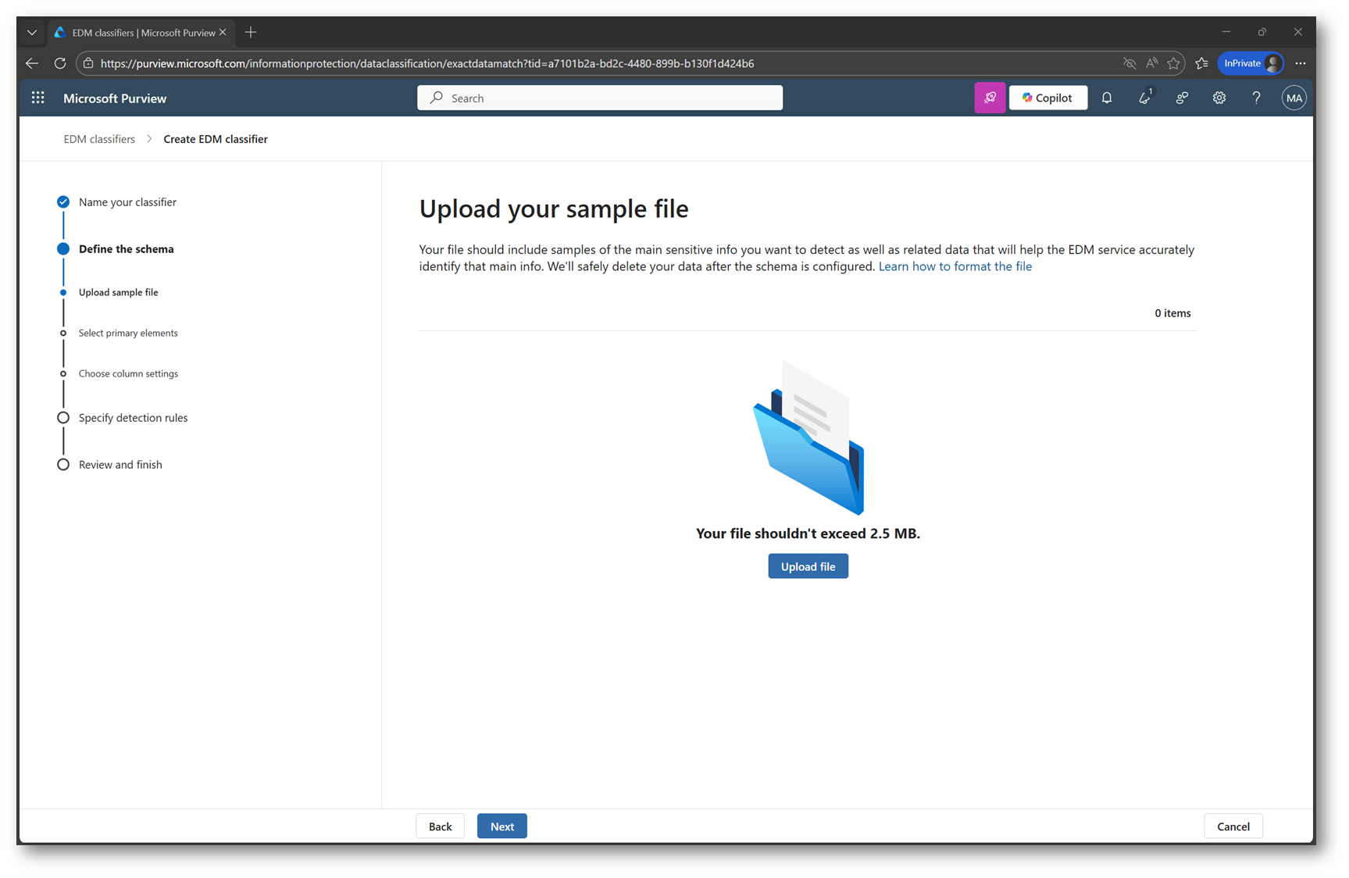Image resolution: width=1349 pixels, height=878 pixels.
Task: Select the Choose column settings substep
Action: tap(128, 373)
